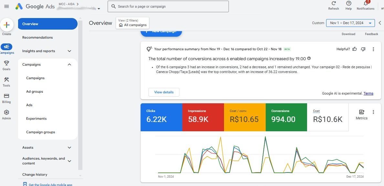Click the thumbs up Helpful icon
The image size is (384, 186).
[x=355, y=49]
